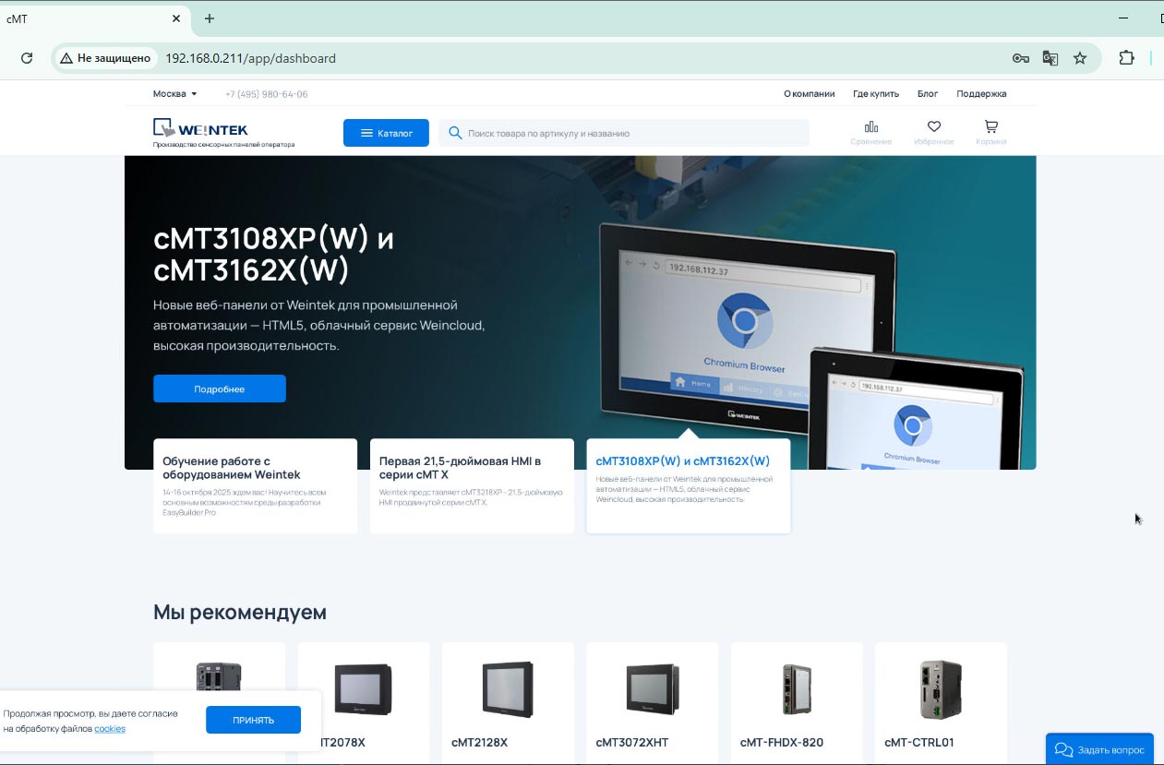Open saved passwords key icon
The height and width of the screenshot is (765, 1164).
tap(1020, 58)
